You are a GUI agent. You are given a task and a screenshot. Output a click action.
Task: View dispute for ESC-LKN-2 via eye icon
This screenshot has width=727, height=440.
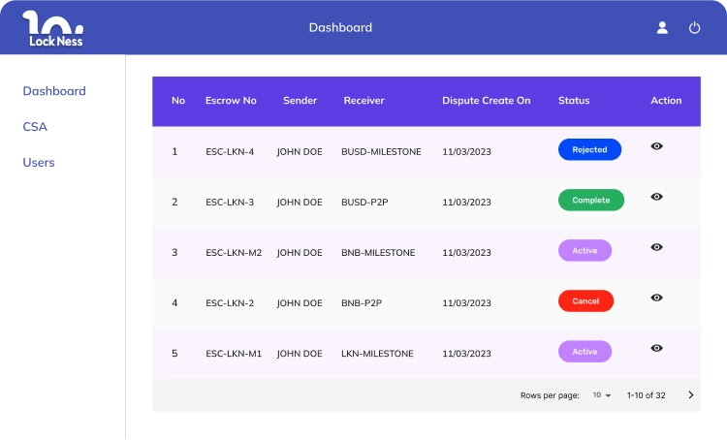[x=656, y=298]
